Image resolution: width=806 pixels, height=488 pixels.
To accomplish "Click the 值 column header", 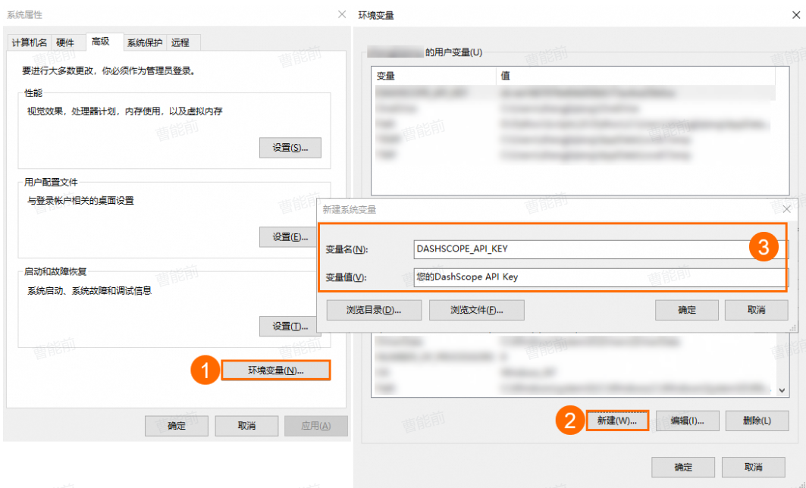I will tap(636, 76).
